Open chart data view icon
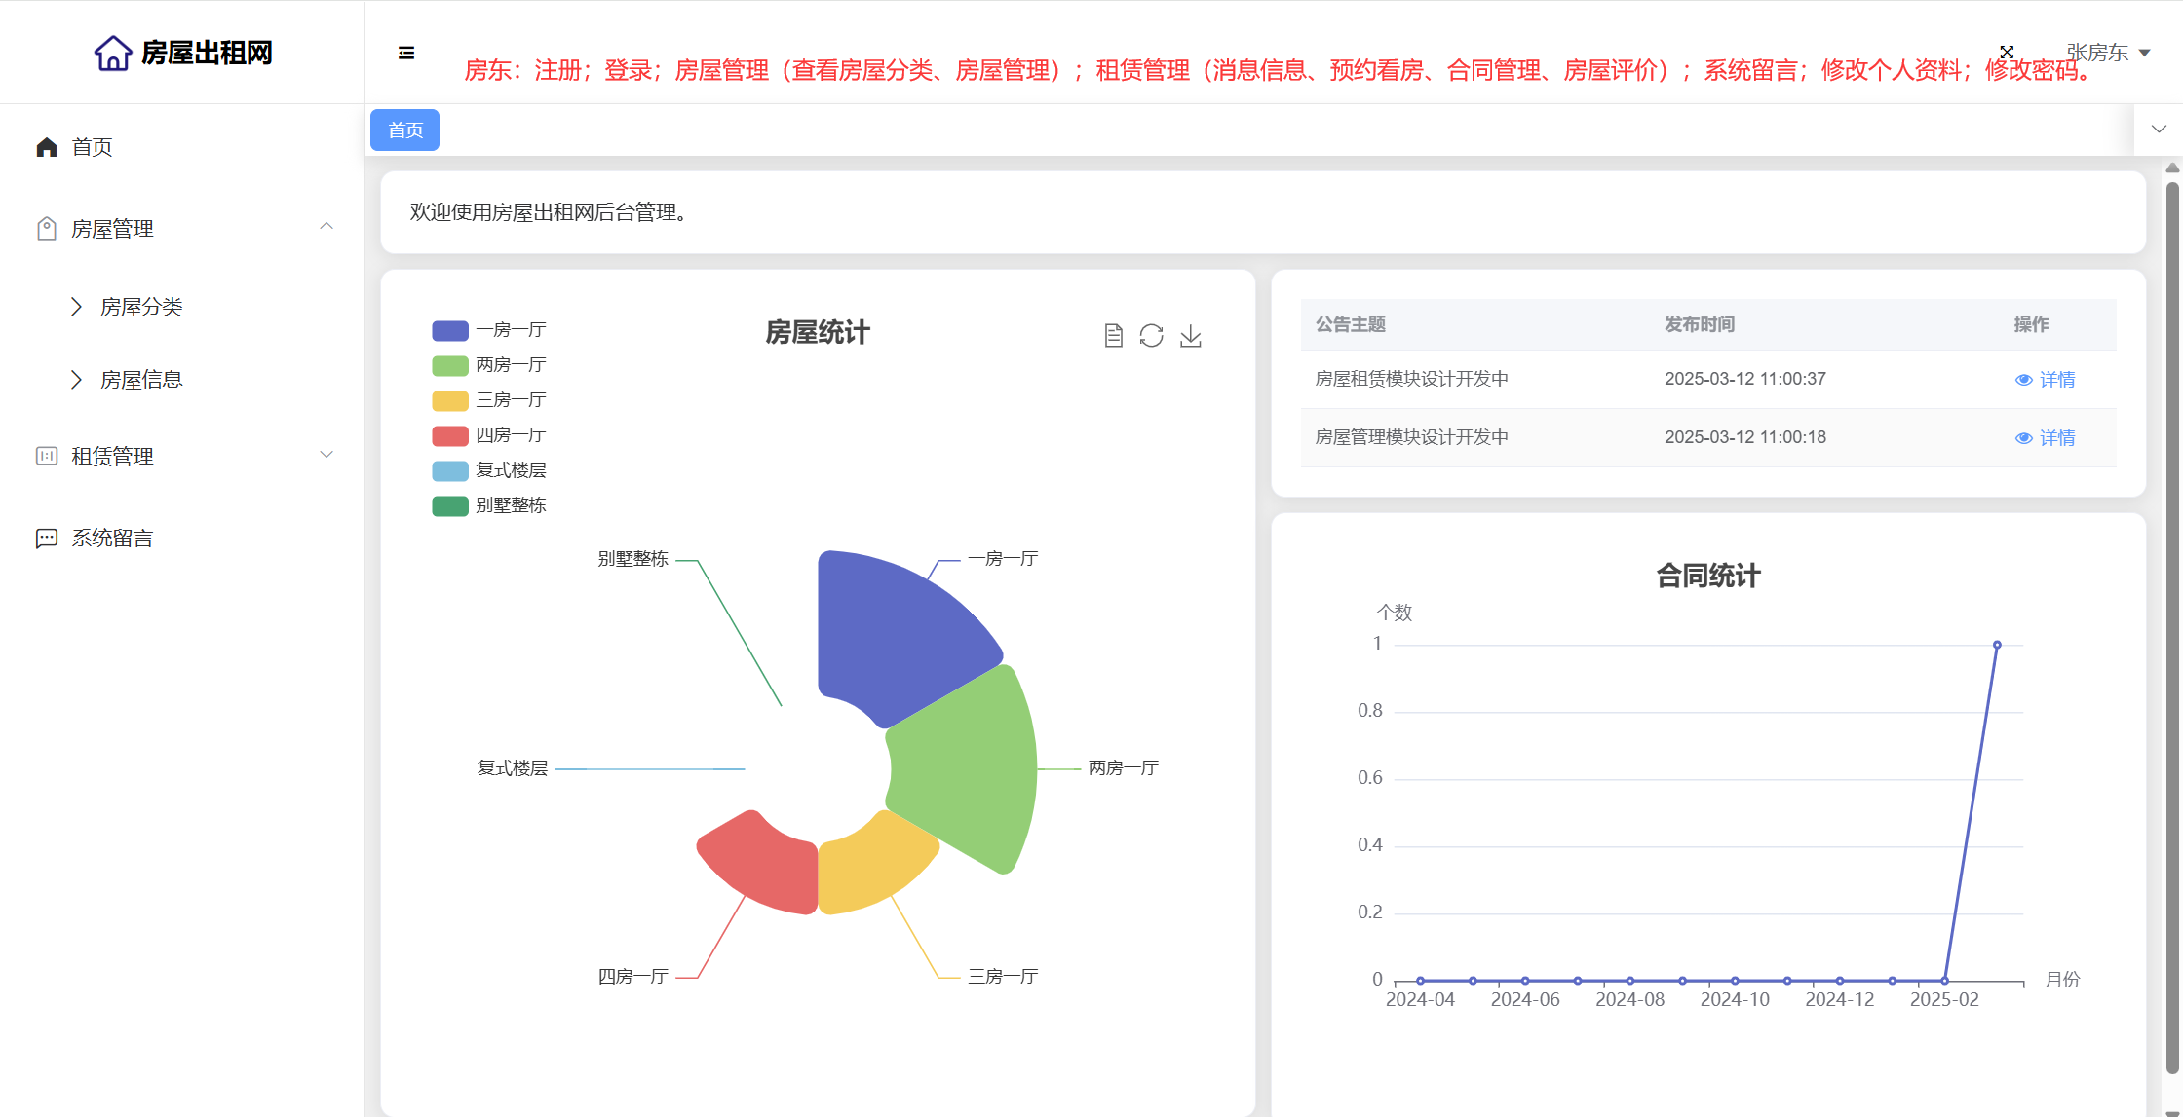2183x1117 pixels. coord(1113,336)
